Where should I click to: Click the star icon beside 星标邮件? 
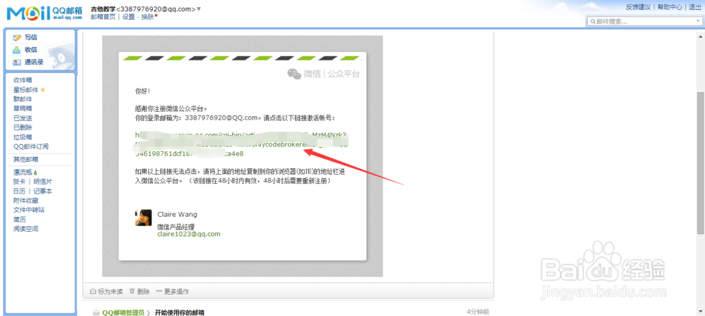pos(43,90)
